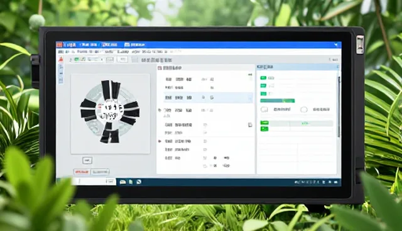The width and height of the screenshot is (402, 231).
Task: Click the small button under the fan preview
Action: point(87,160)
